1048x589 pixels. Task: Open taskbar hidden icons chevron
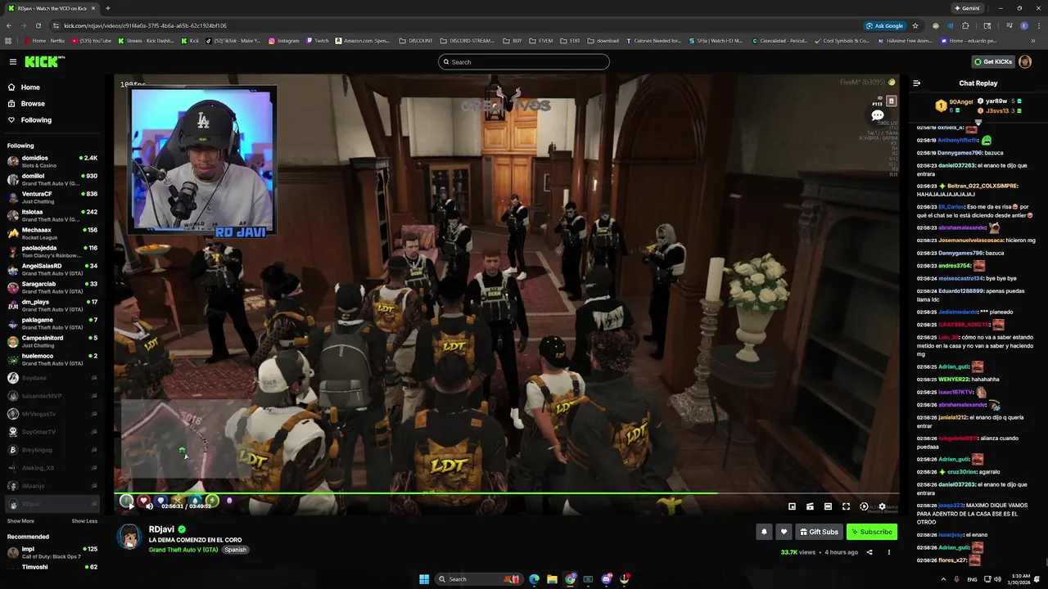pyautogui.click(x=942, y=579)
